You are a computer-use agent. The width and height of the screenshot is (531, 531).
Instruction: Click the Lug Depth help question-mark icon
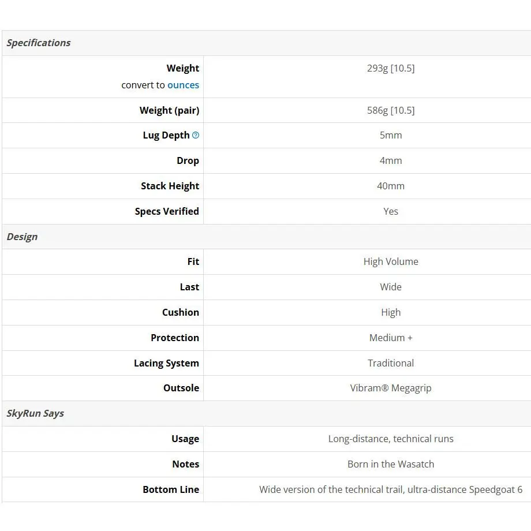pos(196,135)
